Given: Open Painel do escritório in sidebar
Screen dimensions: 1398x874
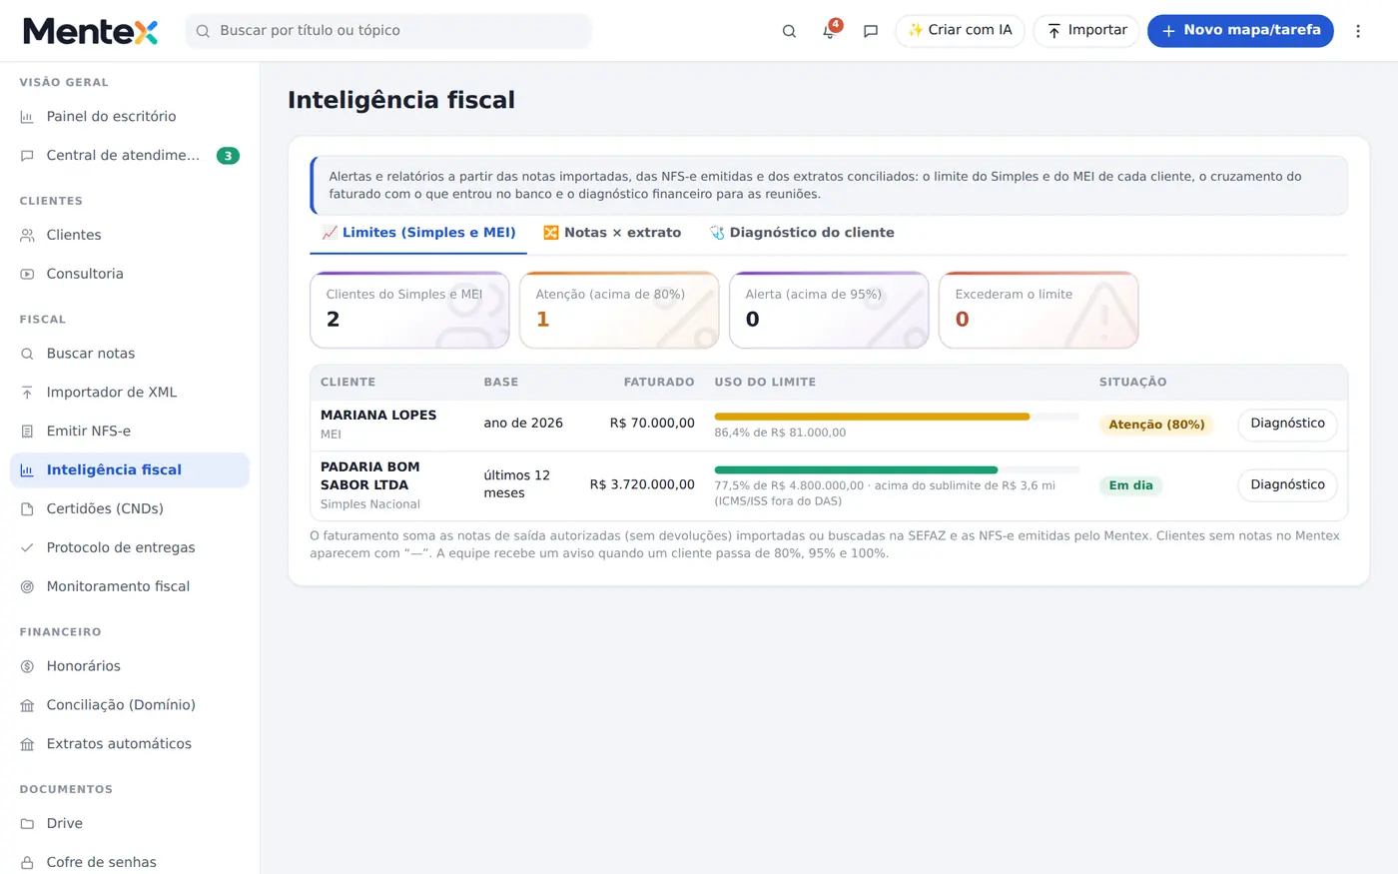Looking at the screenshot, I should [130, 117].
